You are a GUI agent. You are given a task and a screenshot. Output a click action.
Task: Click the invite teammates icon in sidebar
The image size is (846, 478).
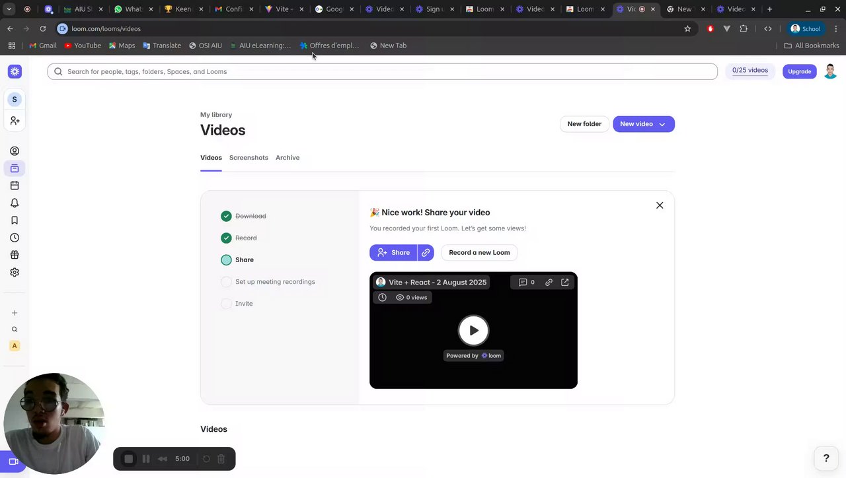point(15,121)
